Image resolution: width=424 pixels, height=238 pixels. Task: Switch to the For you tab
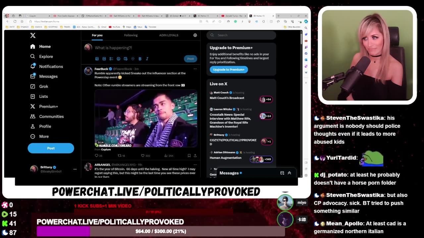click(x=97, y=35)
